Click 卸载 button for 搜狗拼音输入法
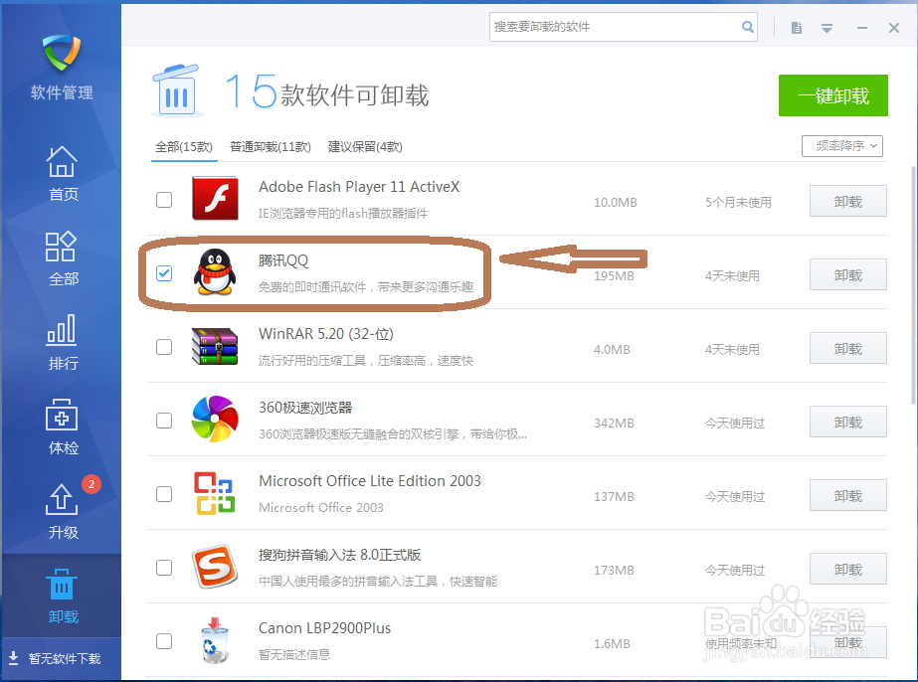Viewport: 918px width, 682px height. click(x=847, y=569)
